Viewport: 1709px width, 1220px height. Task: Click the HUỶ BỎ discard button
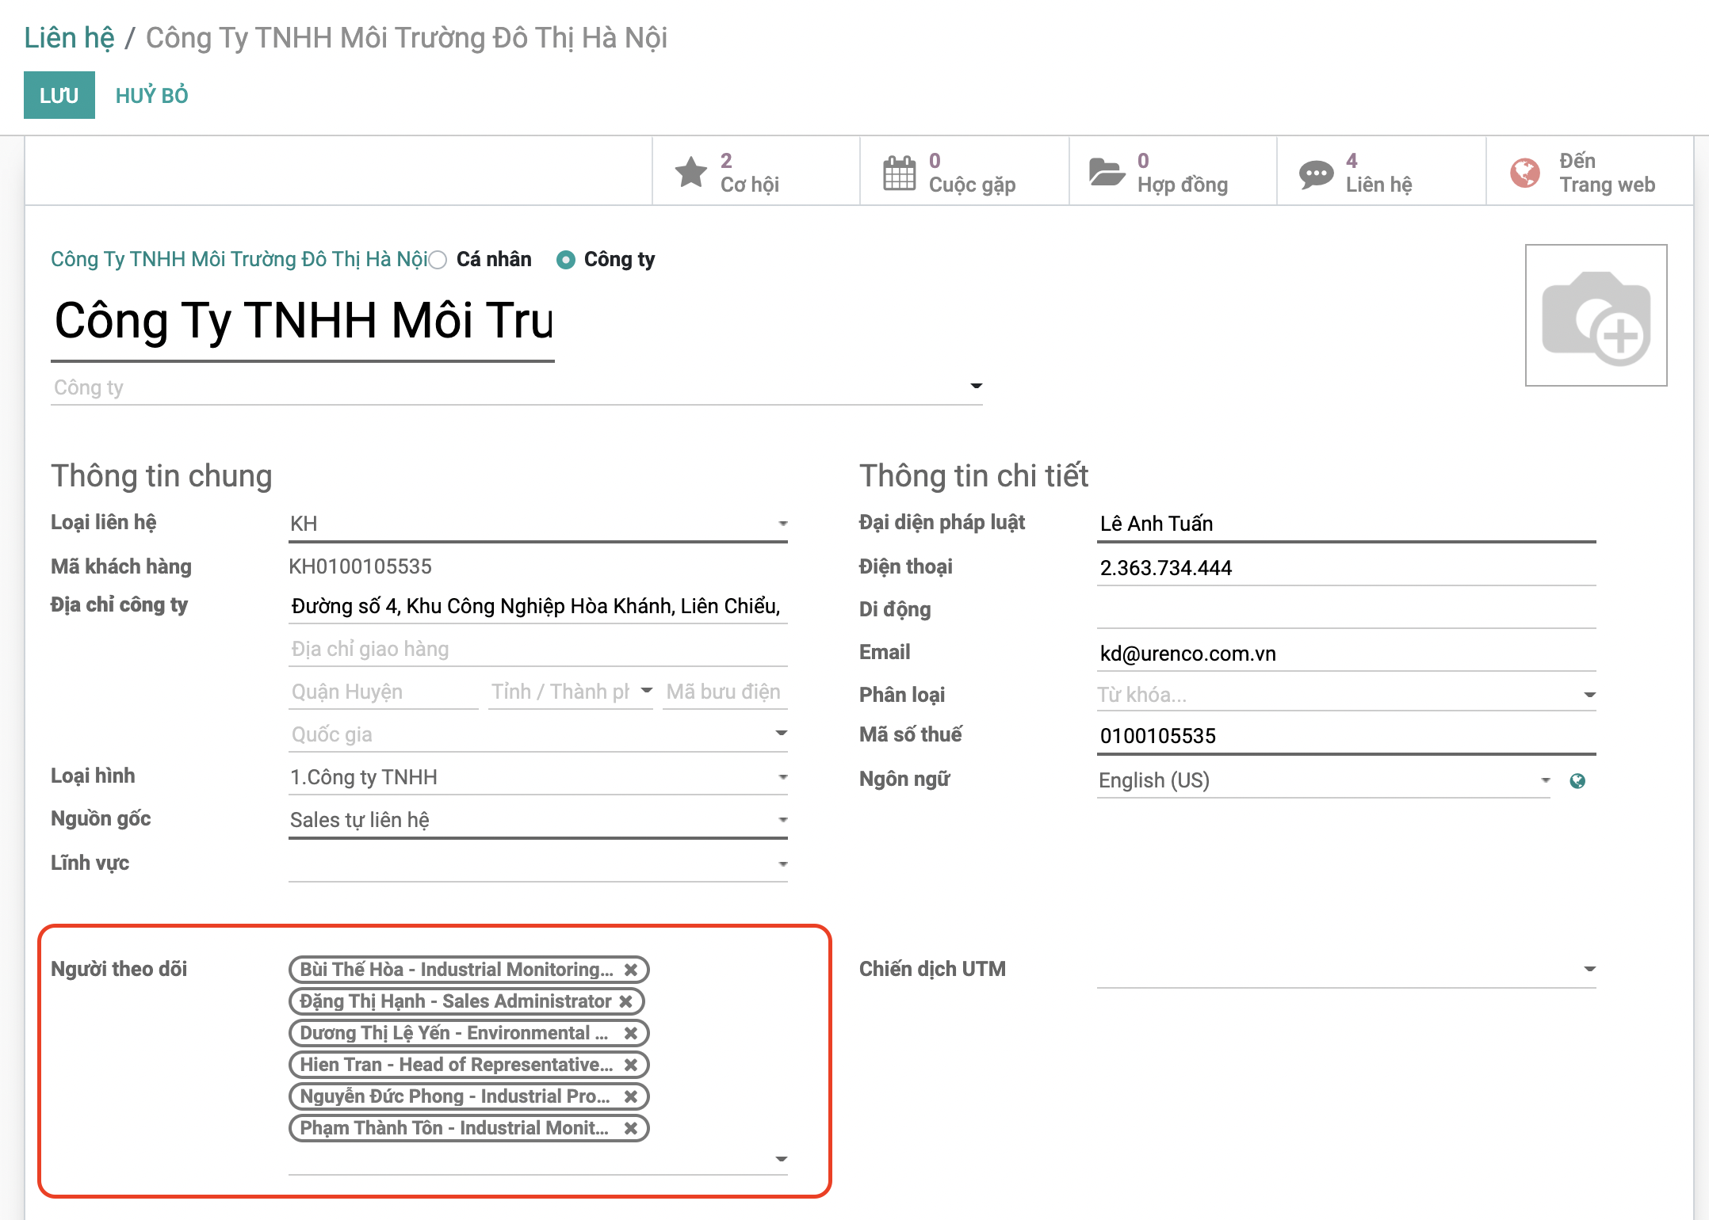click(x=151, y=95)
